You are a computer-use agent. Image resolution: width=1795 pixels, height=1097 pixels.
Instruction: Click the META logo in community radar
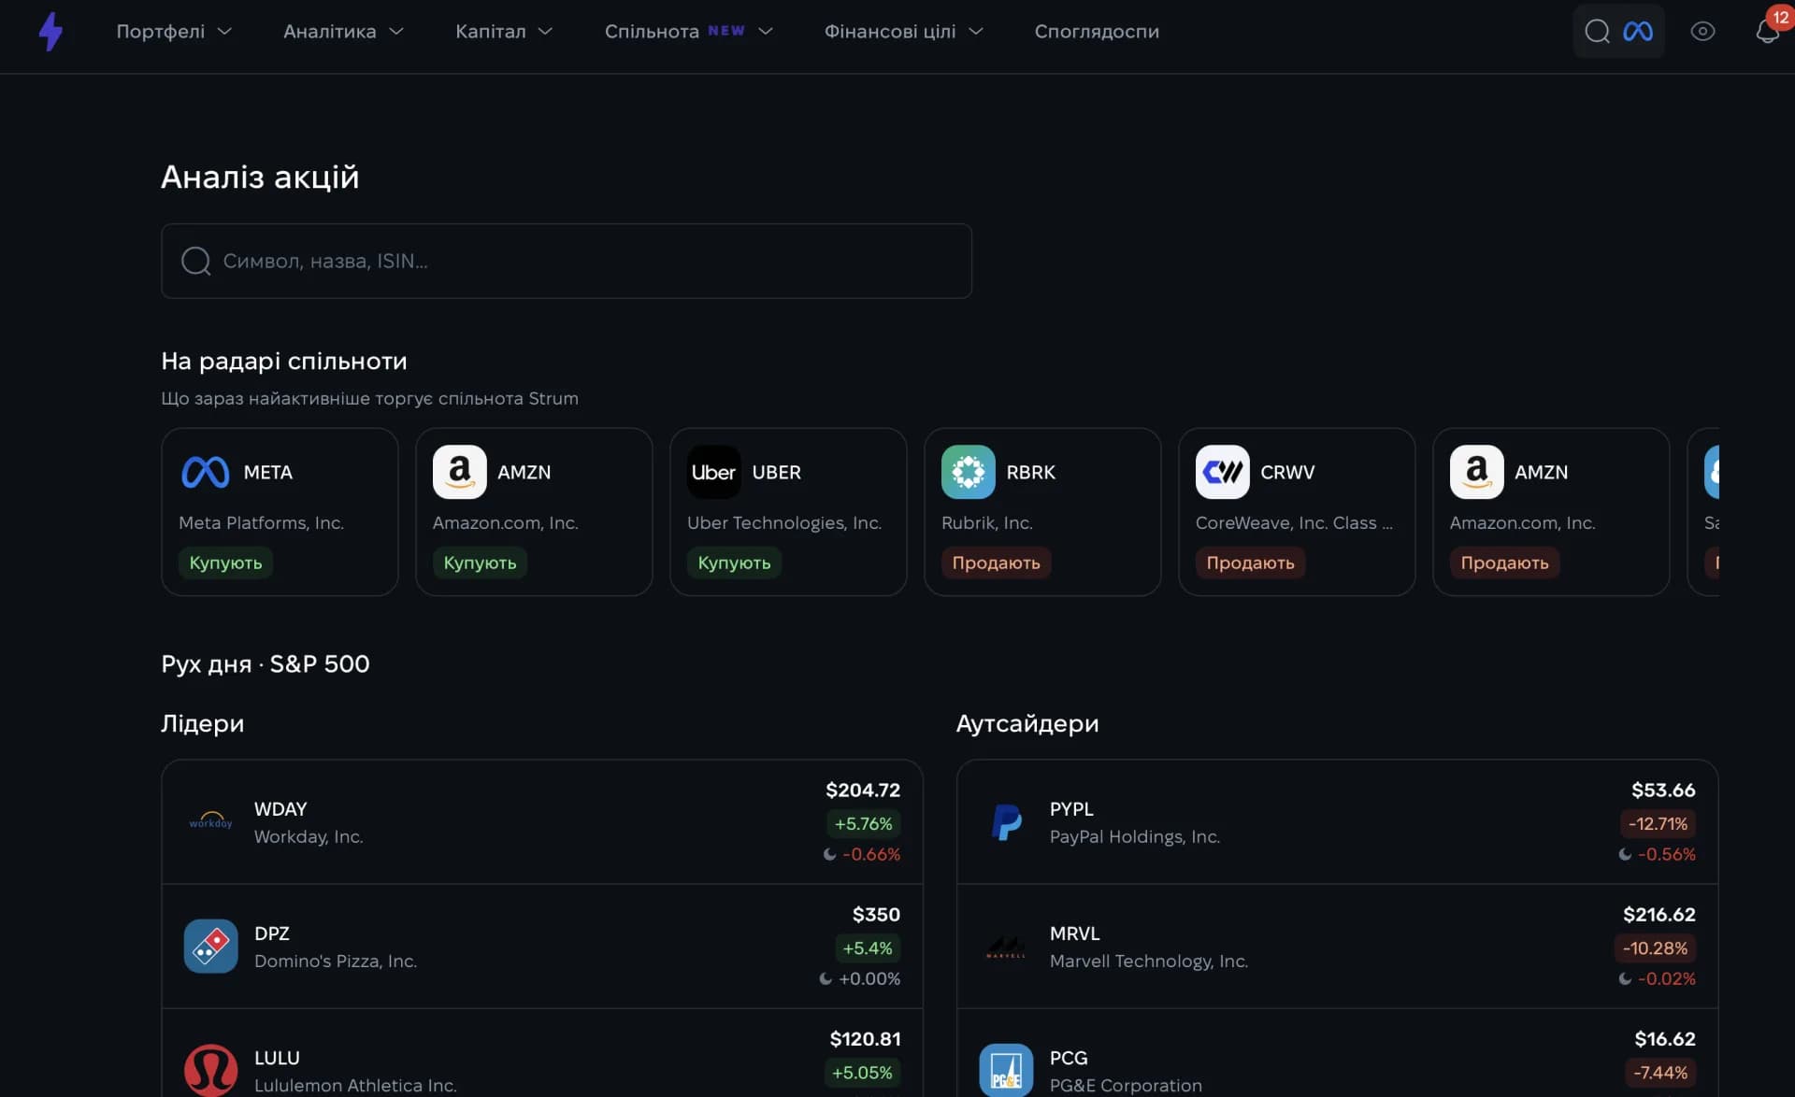(x=205, y=472)
